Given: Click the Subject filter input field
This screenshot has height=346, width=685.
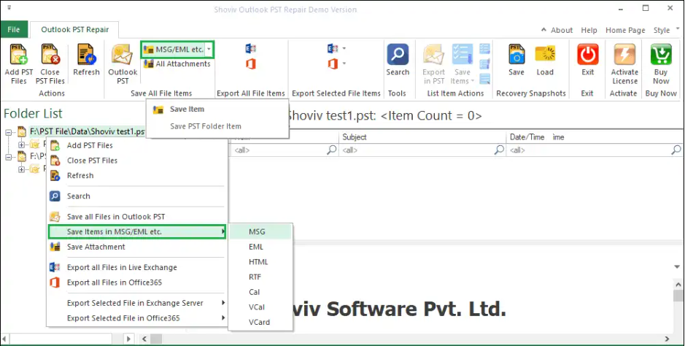Looking at the screenshot, I should click(417, 150).
